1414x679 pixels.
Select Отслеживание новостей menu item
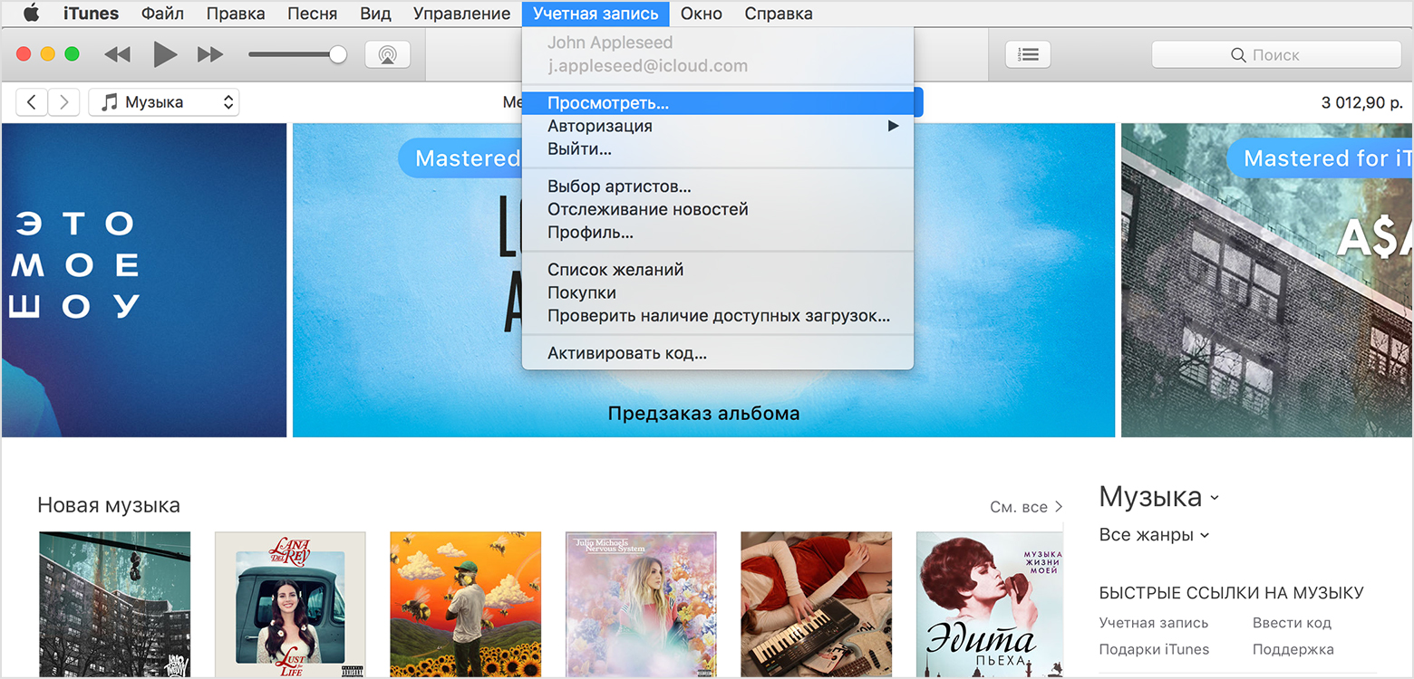click(x=718, y=209)
